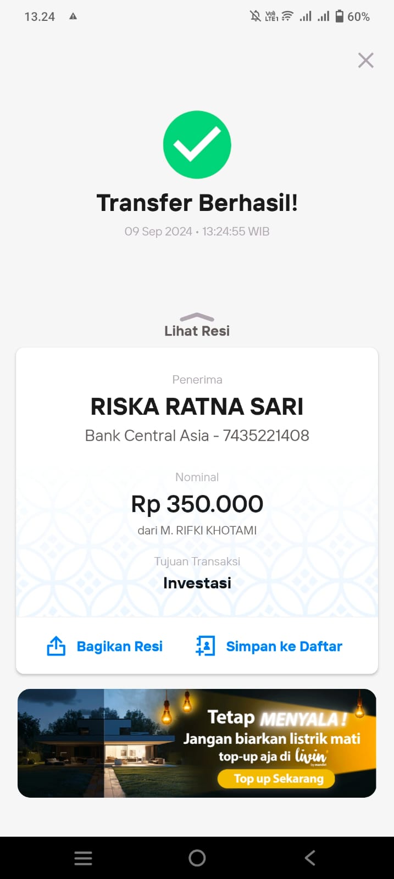
Task: Tap the Lihat Resi label
Action: 197,331
